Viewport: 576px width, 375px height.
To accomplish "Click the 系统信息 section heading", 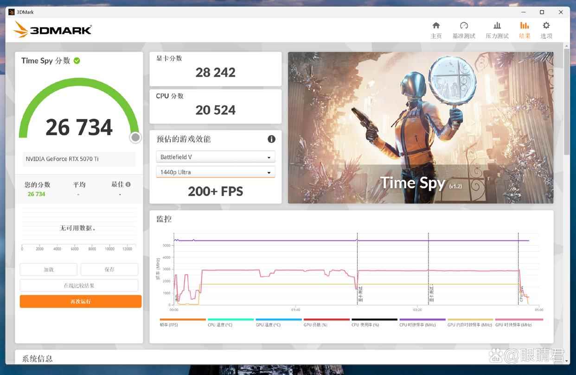I will (x=38, y=358).
